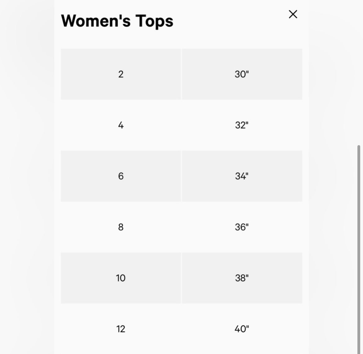Select the 36" measurement cell
This screenshot has width=363, height=354.
(x=242, y=227)
